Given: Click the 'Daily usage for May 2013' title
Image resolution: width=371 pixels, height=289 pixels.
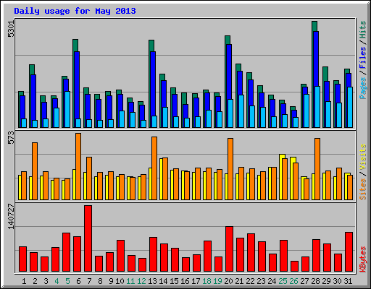Looking at the screenshot, I should (x=75, y=11).
